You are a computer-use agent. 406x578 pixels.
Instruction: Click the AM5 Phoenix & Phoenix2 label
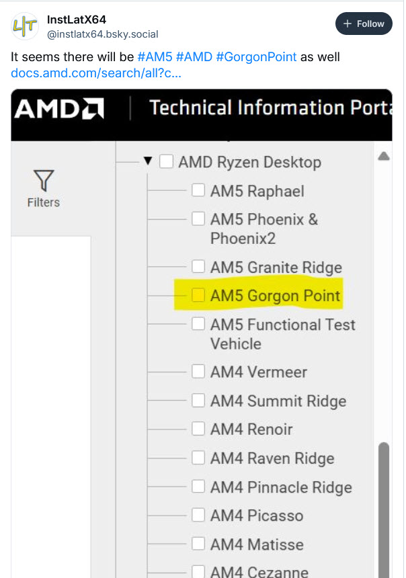pos(263,229)
